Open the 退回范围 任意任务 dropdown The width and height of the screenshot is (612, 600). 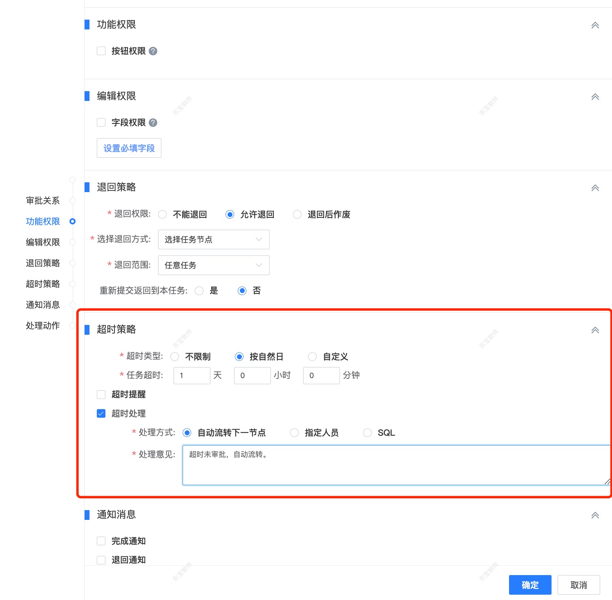click(x=213, y=265)
